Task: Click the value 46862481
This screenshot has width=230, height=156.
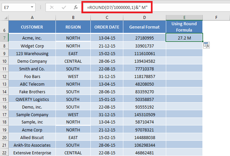Action: tap(145, 153)
